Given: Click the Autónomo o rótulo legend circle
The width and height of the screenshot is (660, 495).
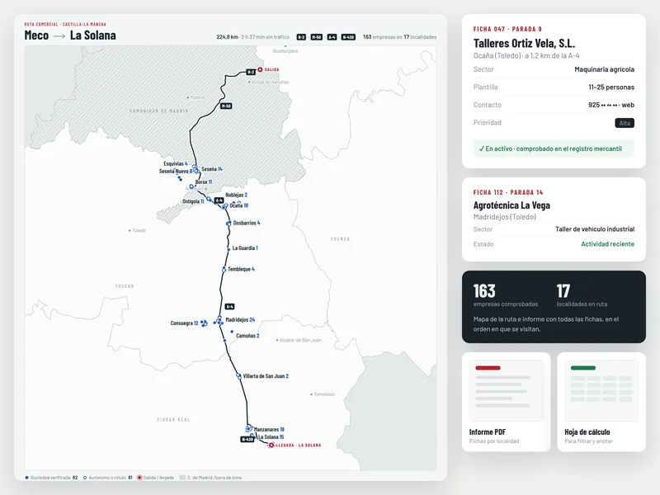Looking at the screenshot, I should pos(85,478).
